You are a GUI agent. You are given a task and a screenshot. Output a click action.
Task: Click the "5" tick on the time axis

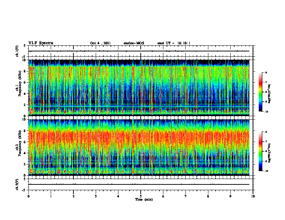141,196
